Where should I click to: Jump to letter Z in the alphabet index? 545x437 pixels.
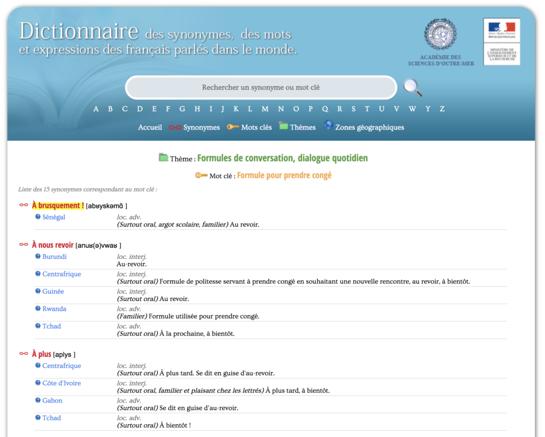point(442,109)
